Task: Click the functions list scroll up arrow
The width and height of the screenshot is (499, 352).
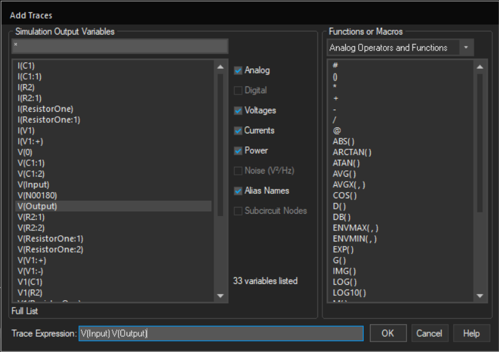Action: click(480, 67)
